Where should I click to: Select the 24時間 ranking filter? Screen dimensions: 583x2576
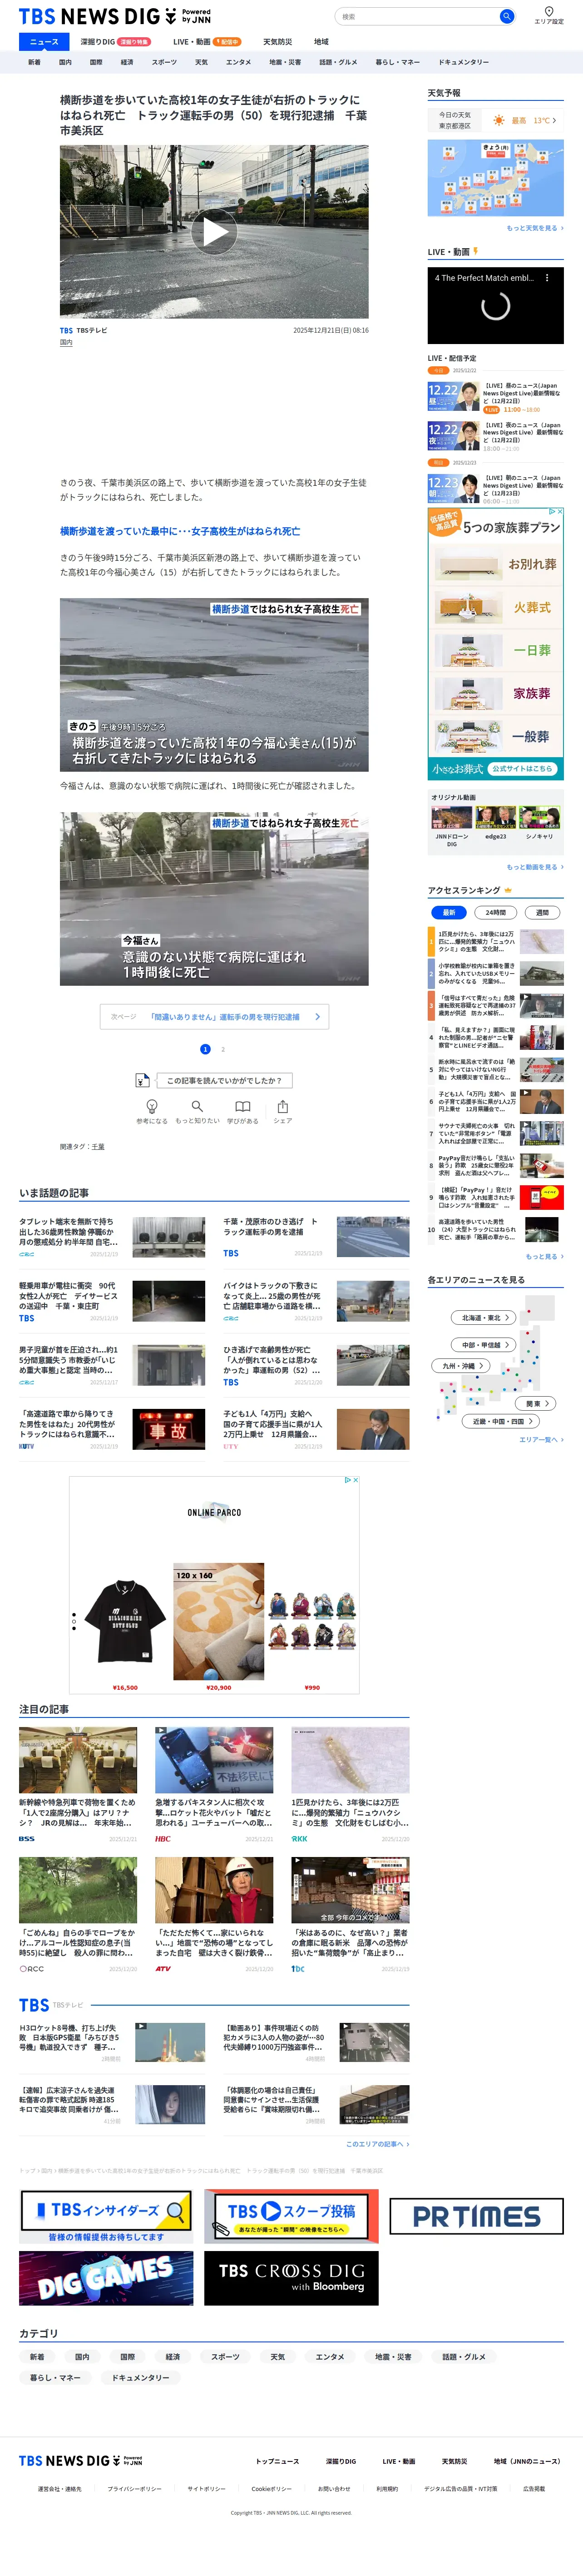point(495,912)
